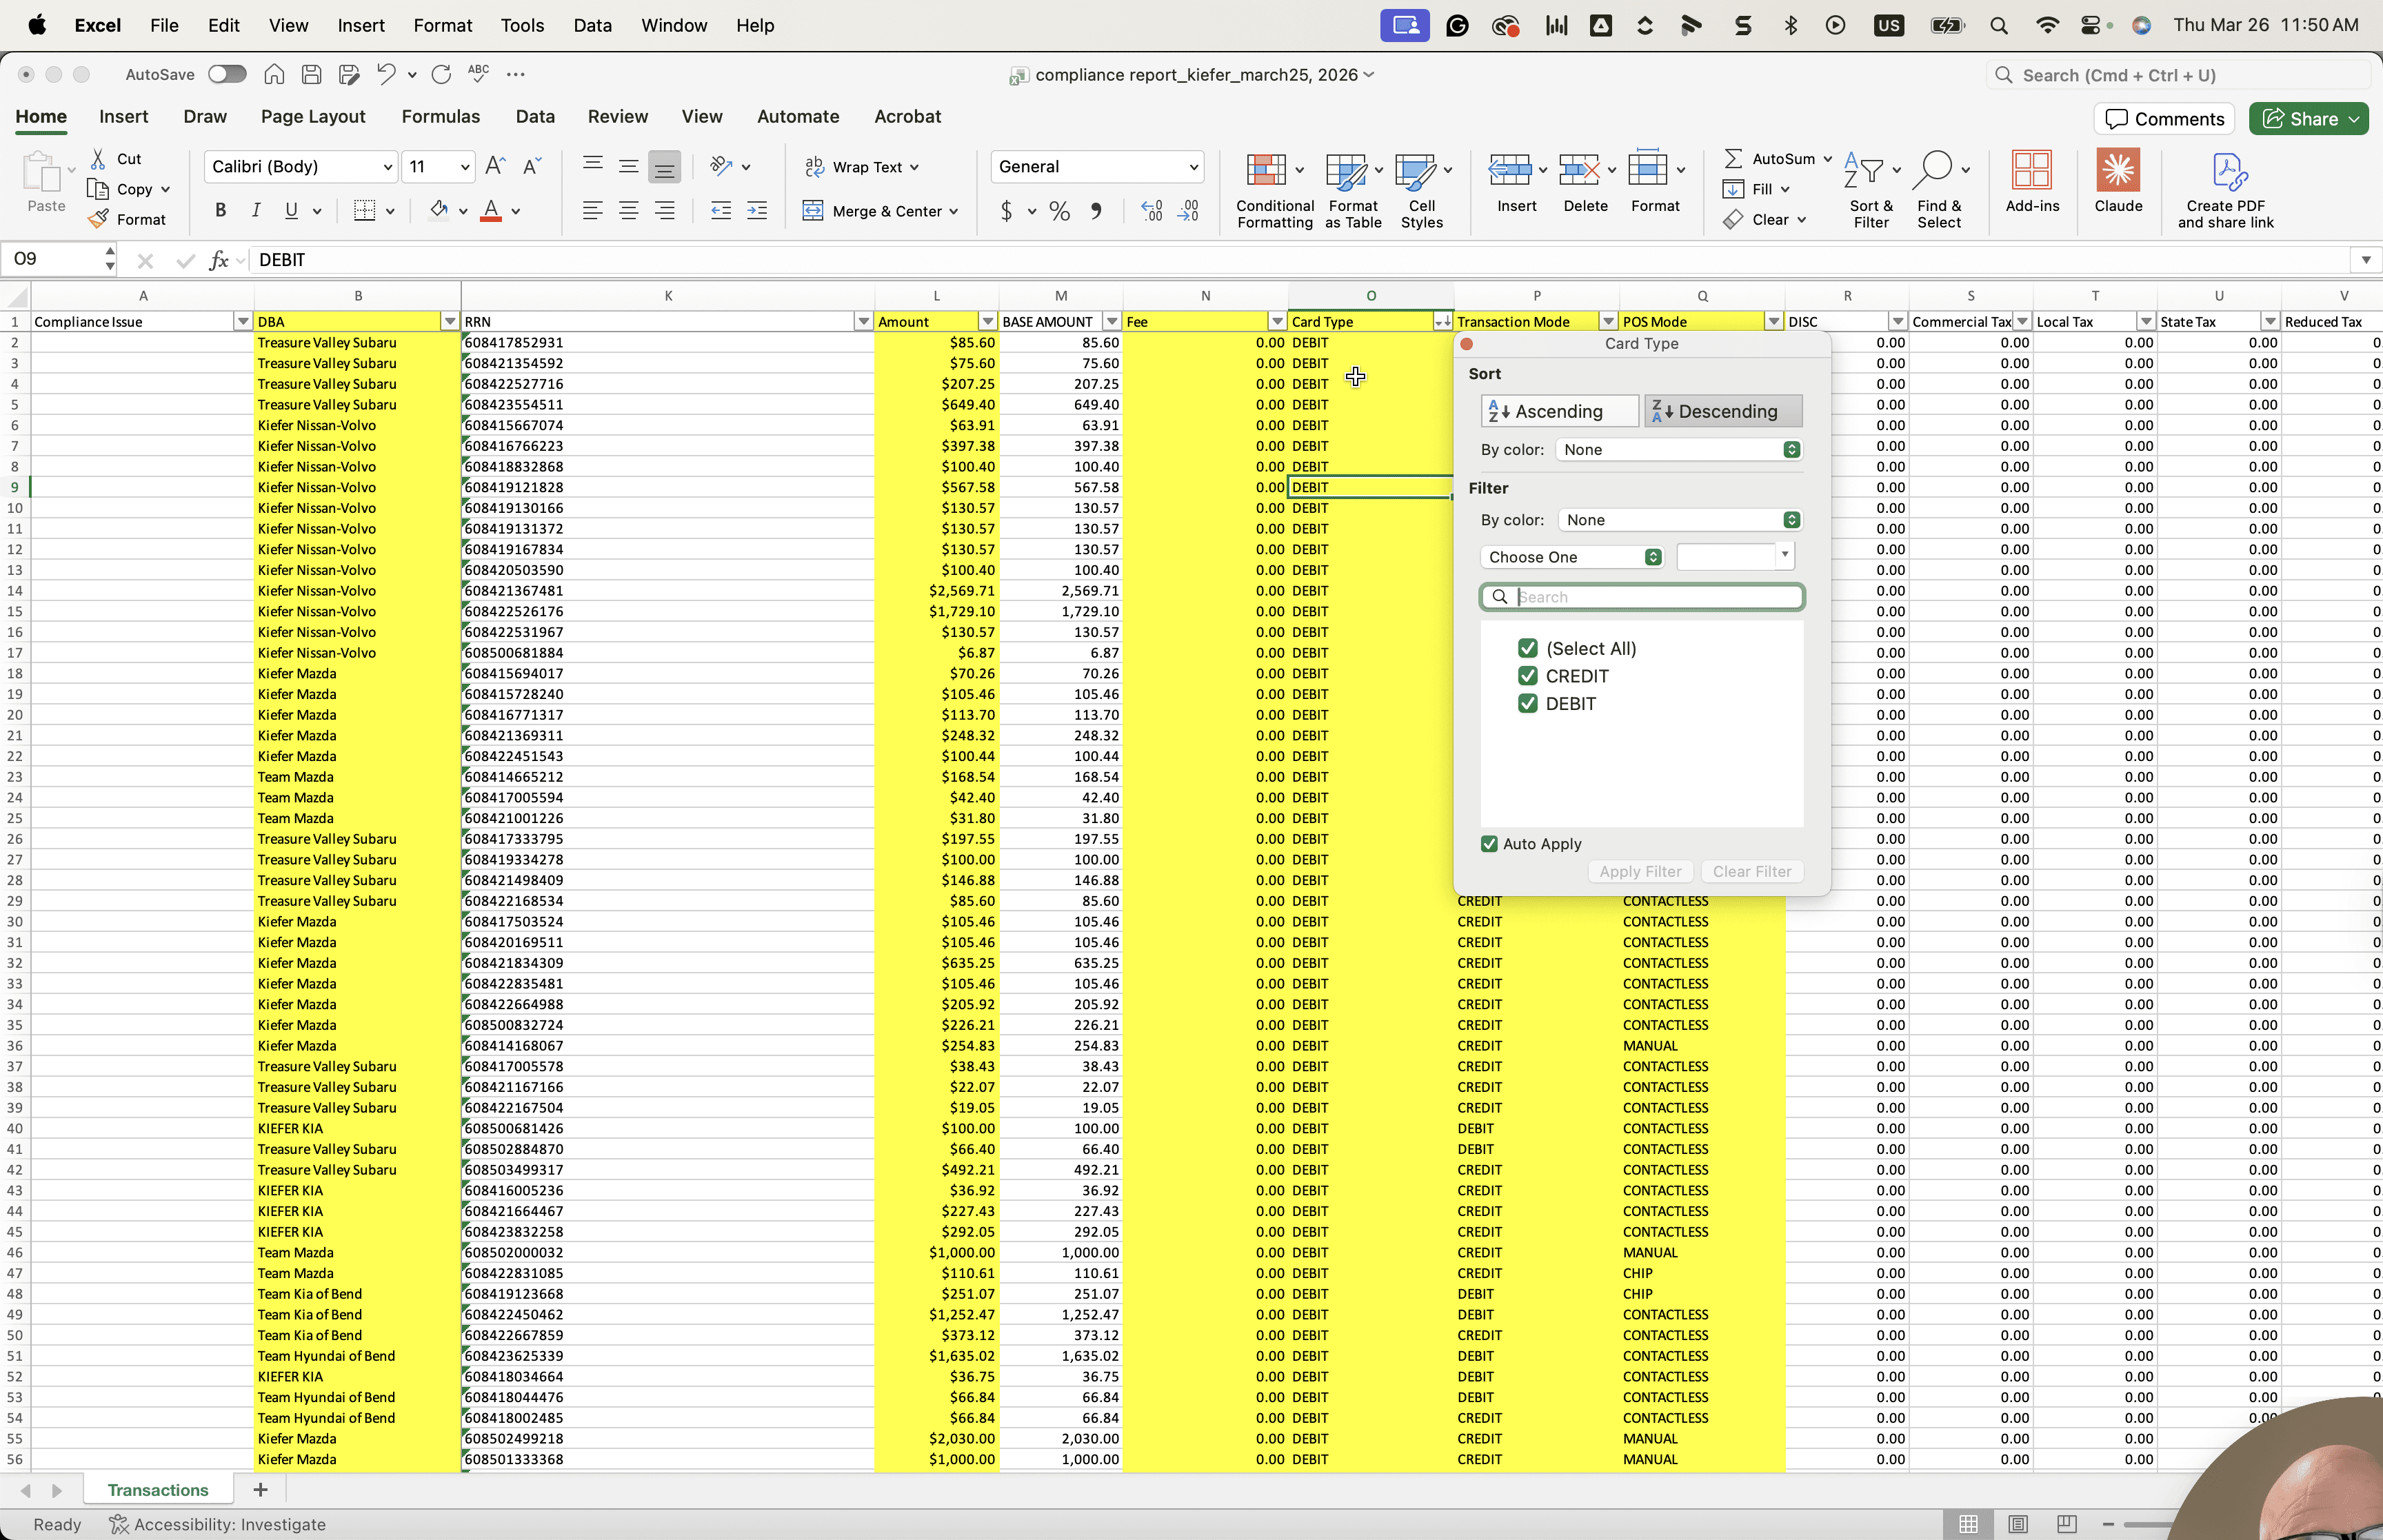Viewport: 2383px width, 1540px height.
Task: Open the Tools menu in menu bar
Action: (x=522, y=25)
